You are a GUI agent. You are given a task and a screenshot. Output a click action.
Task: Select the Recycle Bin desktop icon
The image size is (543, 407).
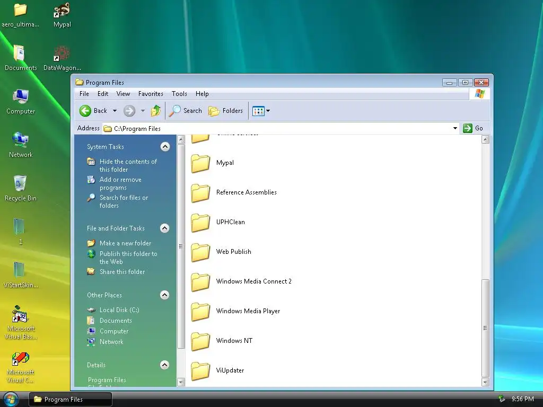(20, 183)
